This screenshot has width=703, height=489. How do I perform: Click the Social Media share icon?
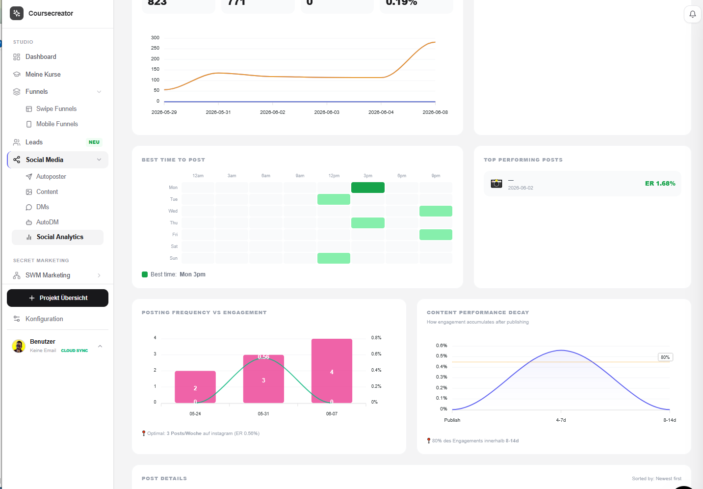[x=17, y=160]
